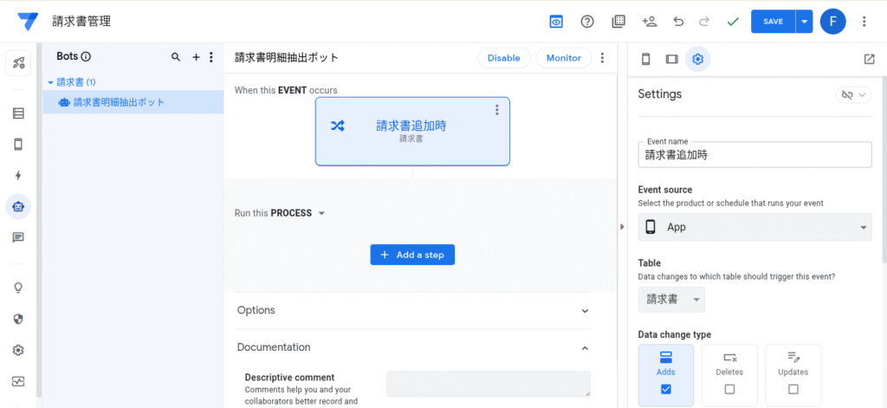Open the Security shield icon
The height and width of the screenshot is (408, 887).
click(x=18, y=319)
